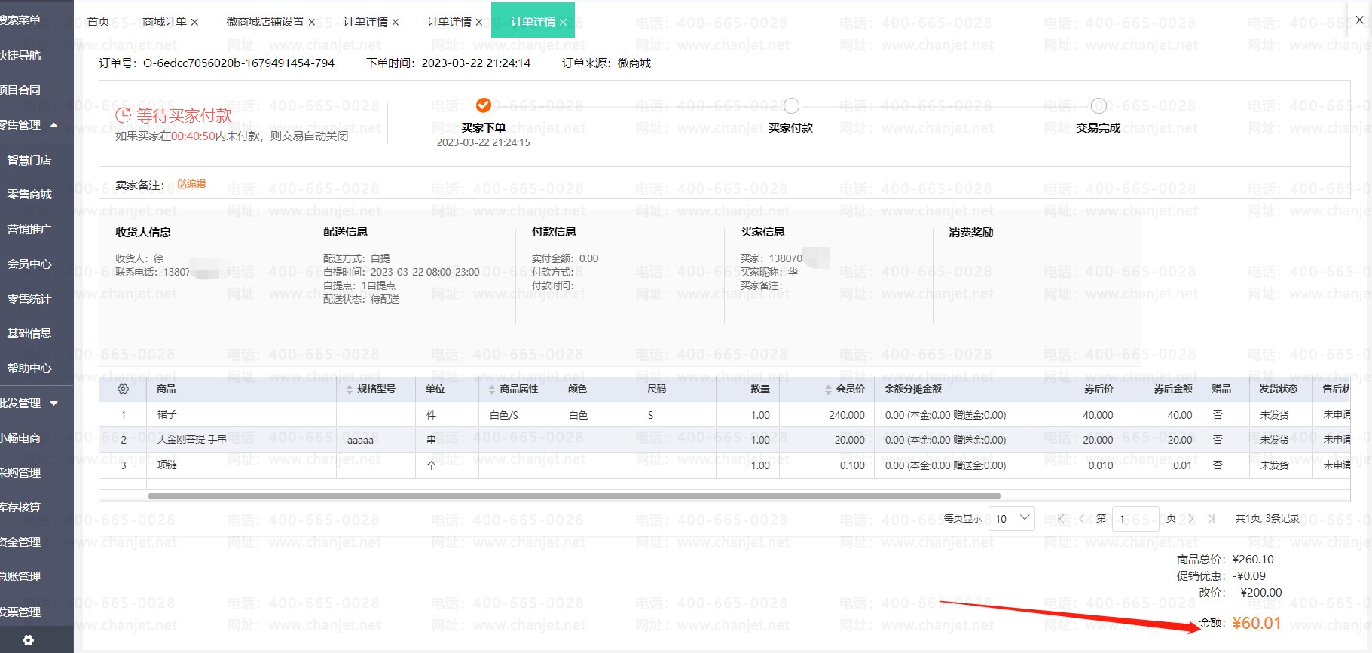
Task: Go to the previous page arrow
Action: [1082, 519]
